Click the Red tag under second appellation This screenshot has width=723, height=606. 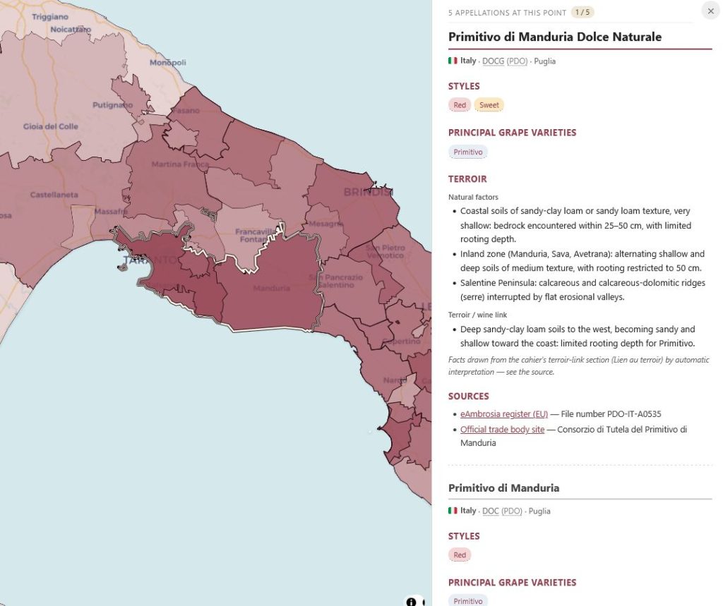click(x=460, y=555)
